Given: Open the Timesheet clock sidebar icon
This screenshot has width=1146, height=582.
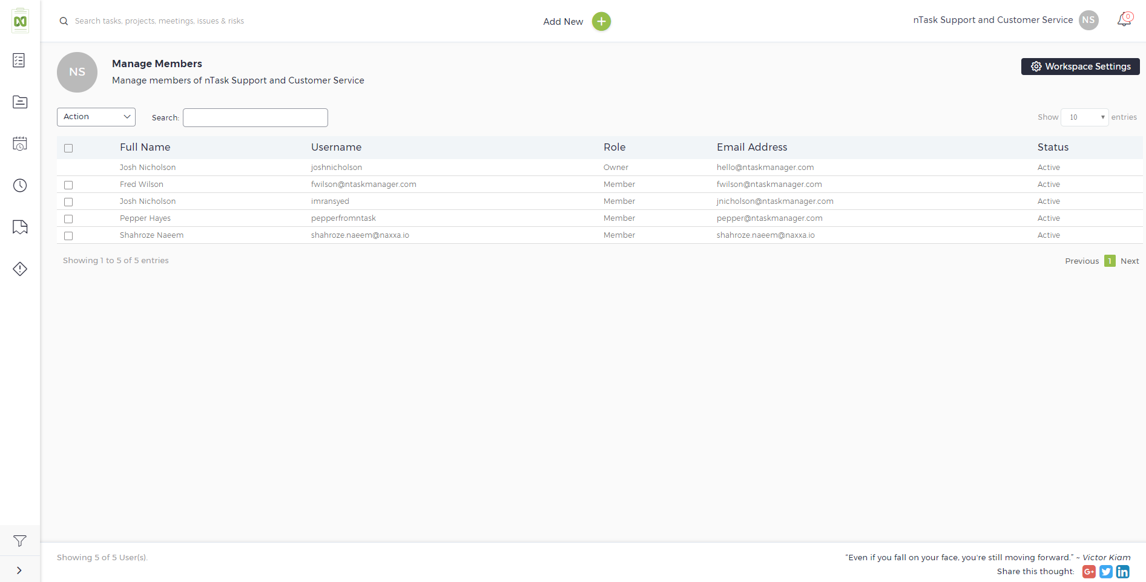Looking at the screenshot, I should pyautogui.click(x=20, y=185).
